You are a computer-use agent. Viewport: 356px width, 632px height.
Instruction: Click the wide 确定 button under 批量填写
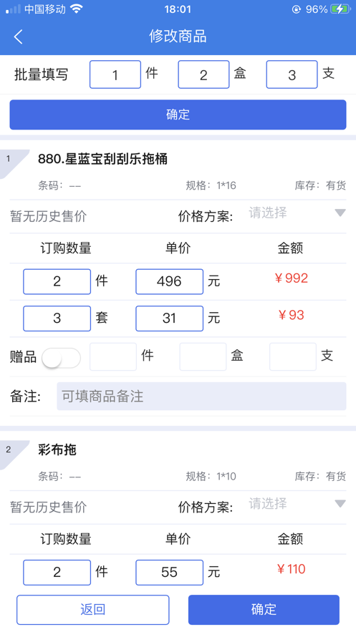click(178, 115)
